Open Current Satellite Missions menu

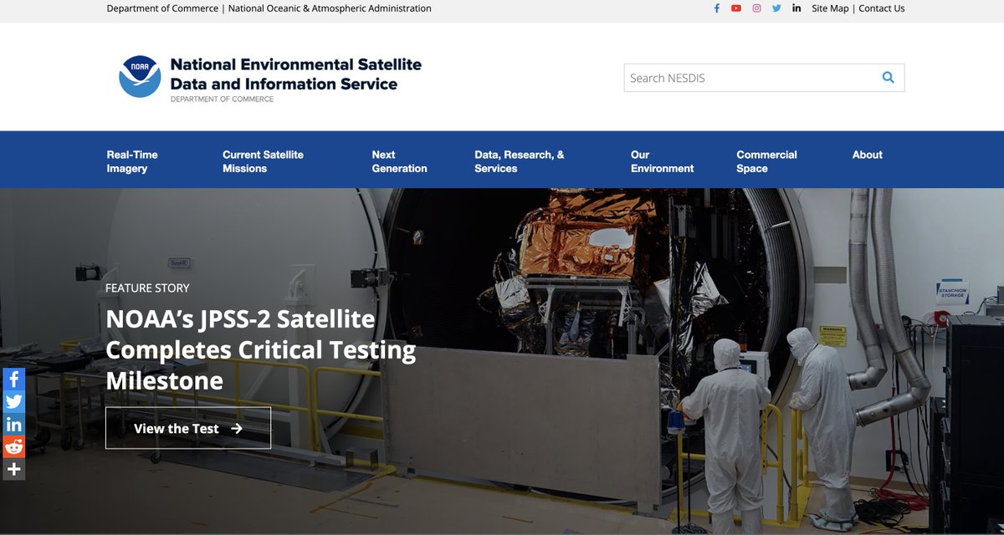[263, 161]
